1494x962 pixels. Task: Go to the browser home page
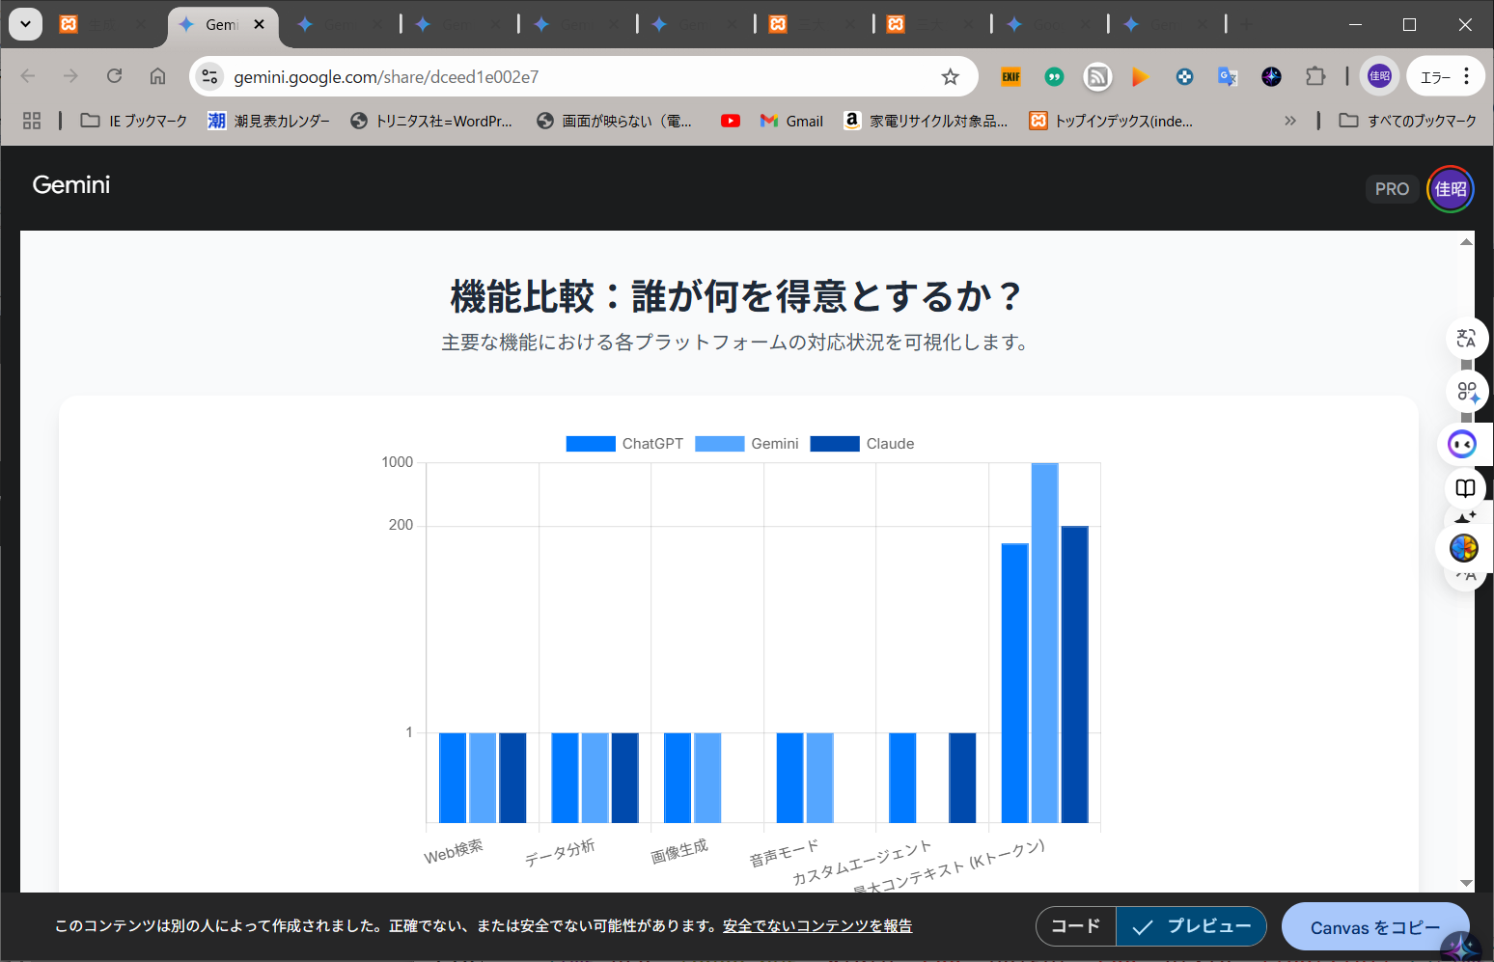pyautogui.click(x=157, y=76)
